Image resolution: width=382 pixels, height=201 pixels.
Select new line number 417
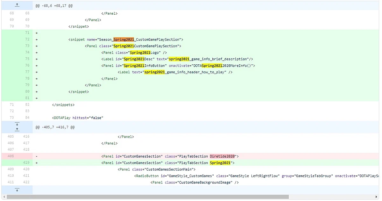(27, 143)
